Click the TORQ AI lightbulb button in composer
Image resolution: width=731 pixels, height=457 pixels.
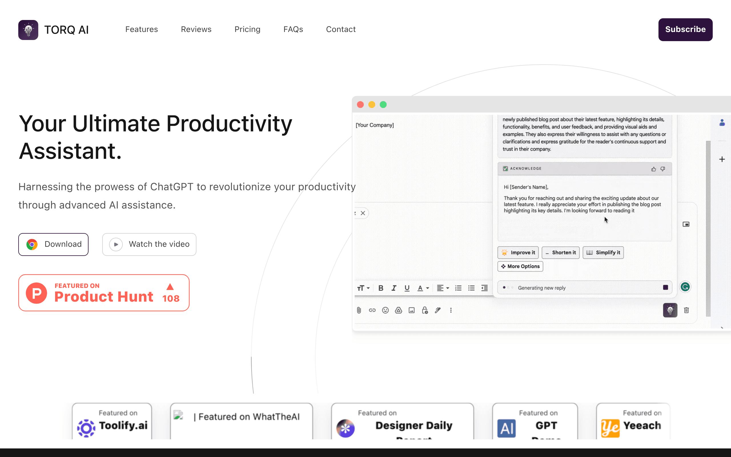[x=670, y=310]
